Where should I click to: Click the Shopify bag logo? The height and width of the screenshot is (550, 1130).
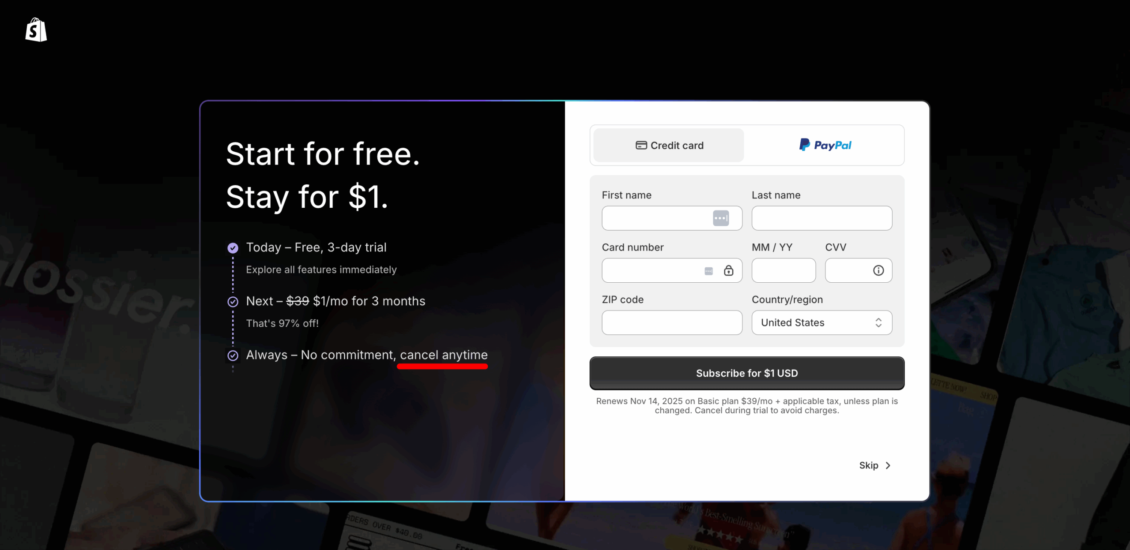click(x=36, y=30)
